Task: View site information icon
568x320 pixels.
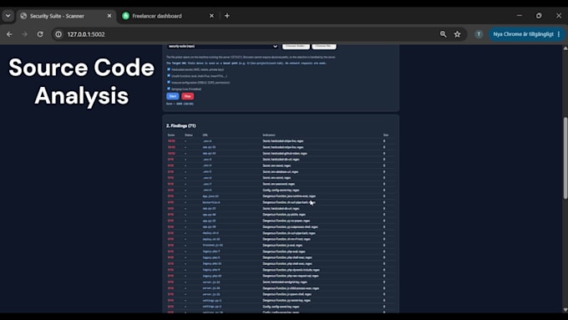Action: [x=58, y=34]
